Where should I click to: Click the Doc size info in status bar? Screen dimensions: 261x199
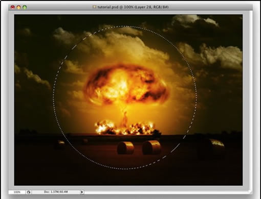56,192
